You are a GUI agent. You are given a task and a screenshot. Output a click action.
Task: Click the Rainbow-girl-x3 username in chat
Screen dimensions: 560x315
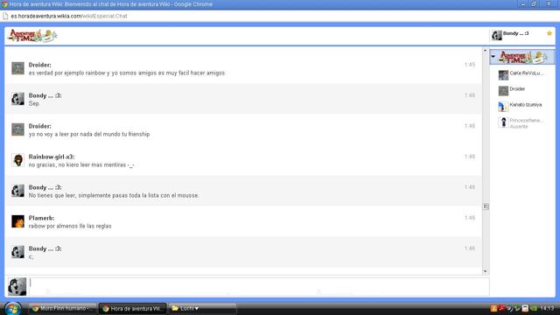tap(52, 157)
